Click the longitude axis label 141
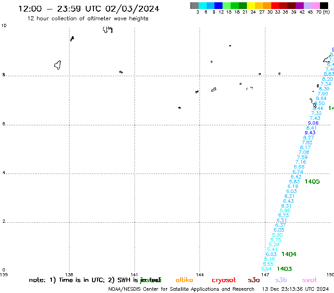 click(x=134, y=275)
